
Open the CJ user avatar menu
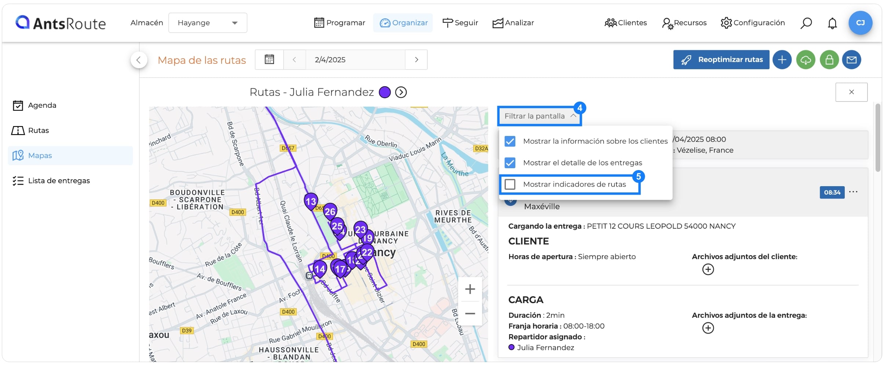[x=860, y=23]
